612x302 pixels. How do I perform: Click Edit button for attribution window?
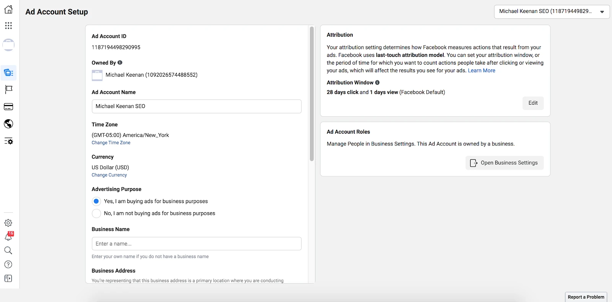tap(533, 103)
